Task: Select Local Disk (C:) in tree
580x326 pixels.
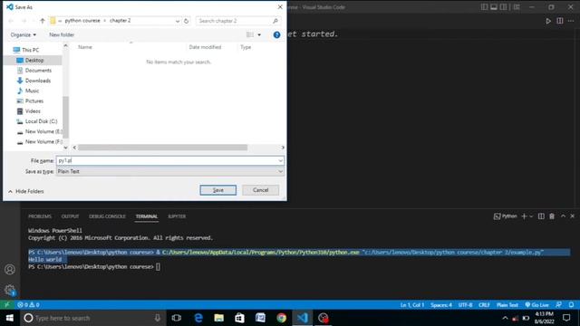Action: click(x=41, y=121)
